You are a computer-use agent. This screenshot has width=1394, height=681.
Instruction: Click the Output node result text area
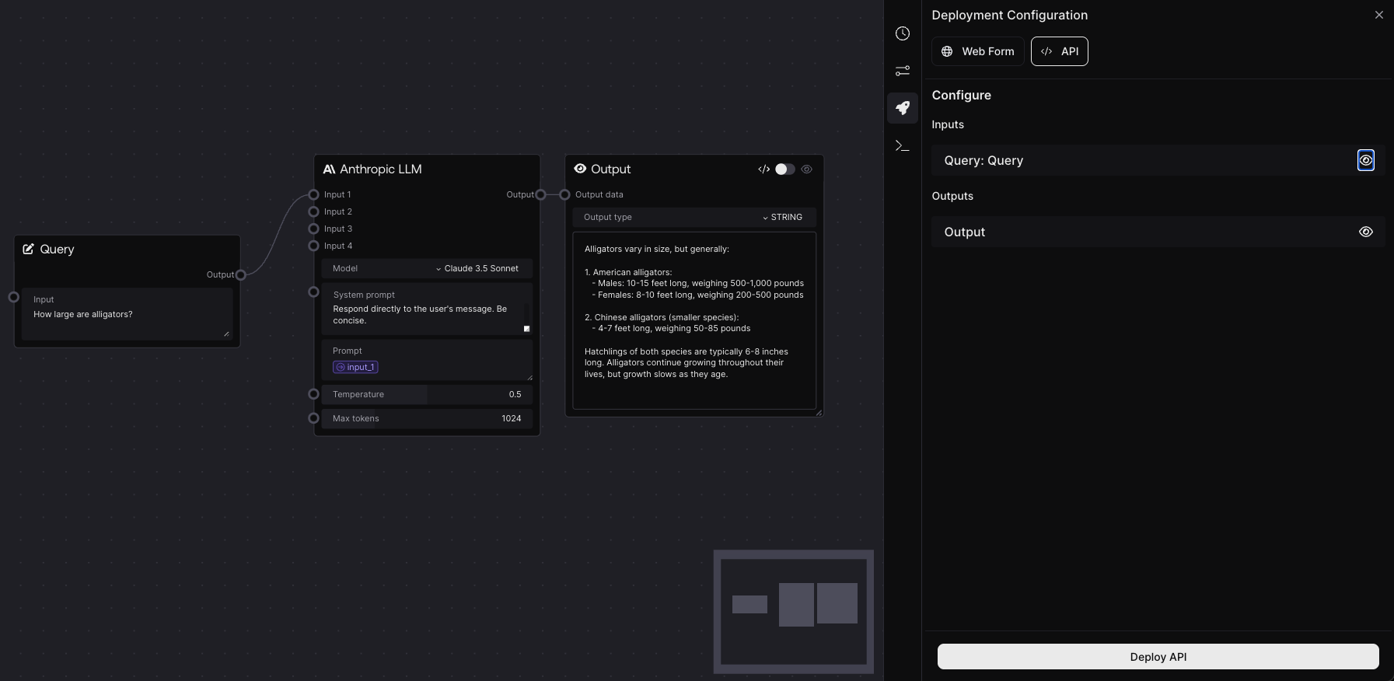(694, 320)
